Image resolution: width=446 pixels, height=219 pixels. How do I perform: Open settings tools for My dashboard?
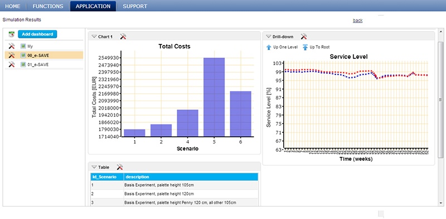pyautogui.click(x=11, y=46)
